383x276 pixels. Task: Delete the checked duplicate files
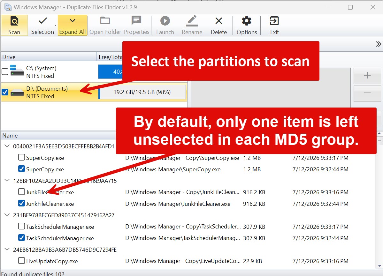pyautogui.click(x=219, y=26)
